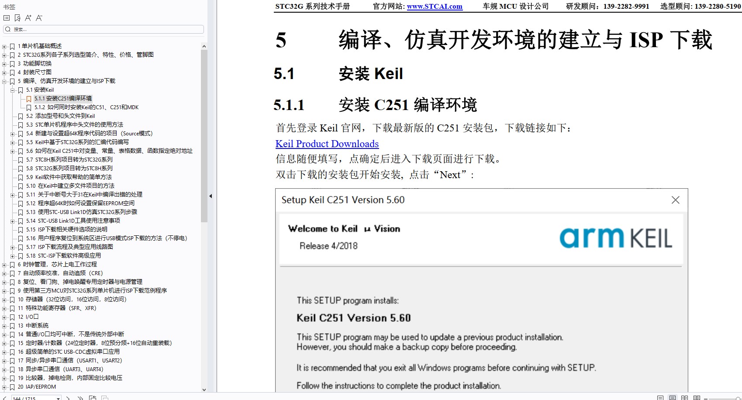This screenshot has width=742, height=400.
Task: Click the bookmark list scroll-up arrow
Action: coord(204,46)
